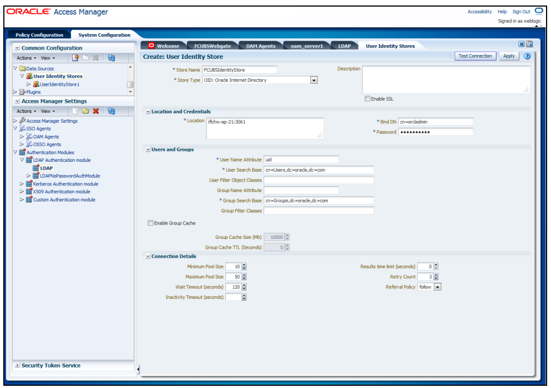This screenshot has height=388, width=551.
Task: Click the Access Manager Settings wrench icon
Action: pyautogui.click(x=23, y=121)
